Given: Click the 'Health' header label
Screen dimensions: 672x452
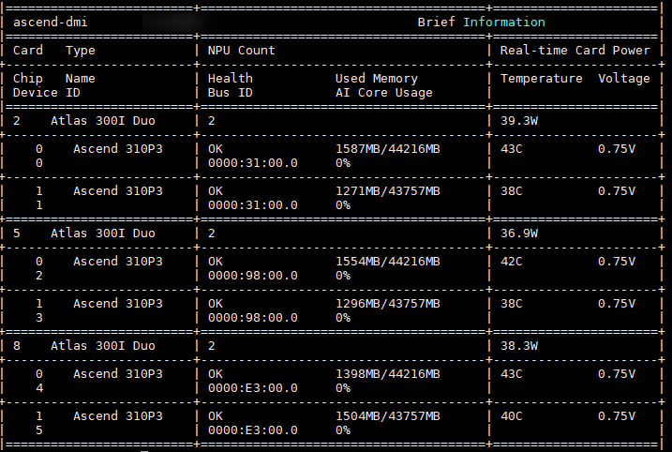Looking at the screenshot, I should 231,78.
